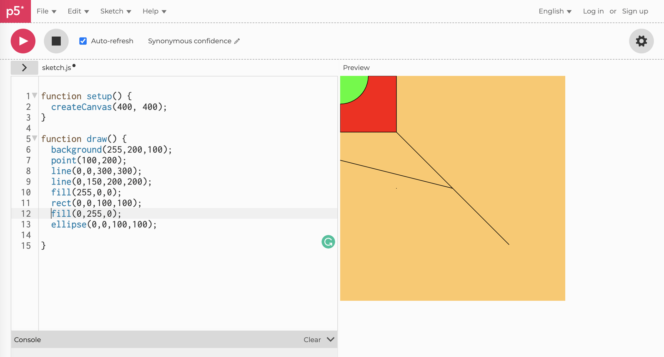Viewport: 664px width, 357px height.
Task: Click the green Grammarly icon
Action: coord(328,242)
